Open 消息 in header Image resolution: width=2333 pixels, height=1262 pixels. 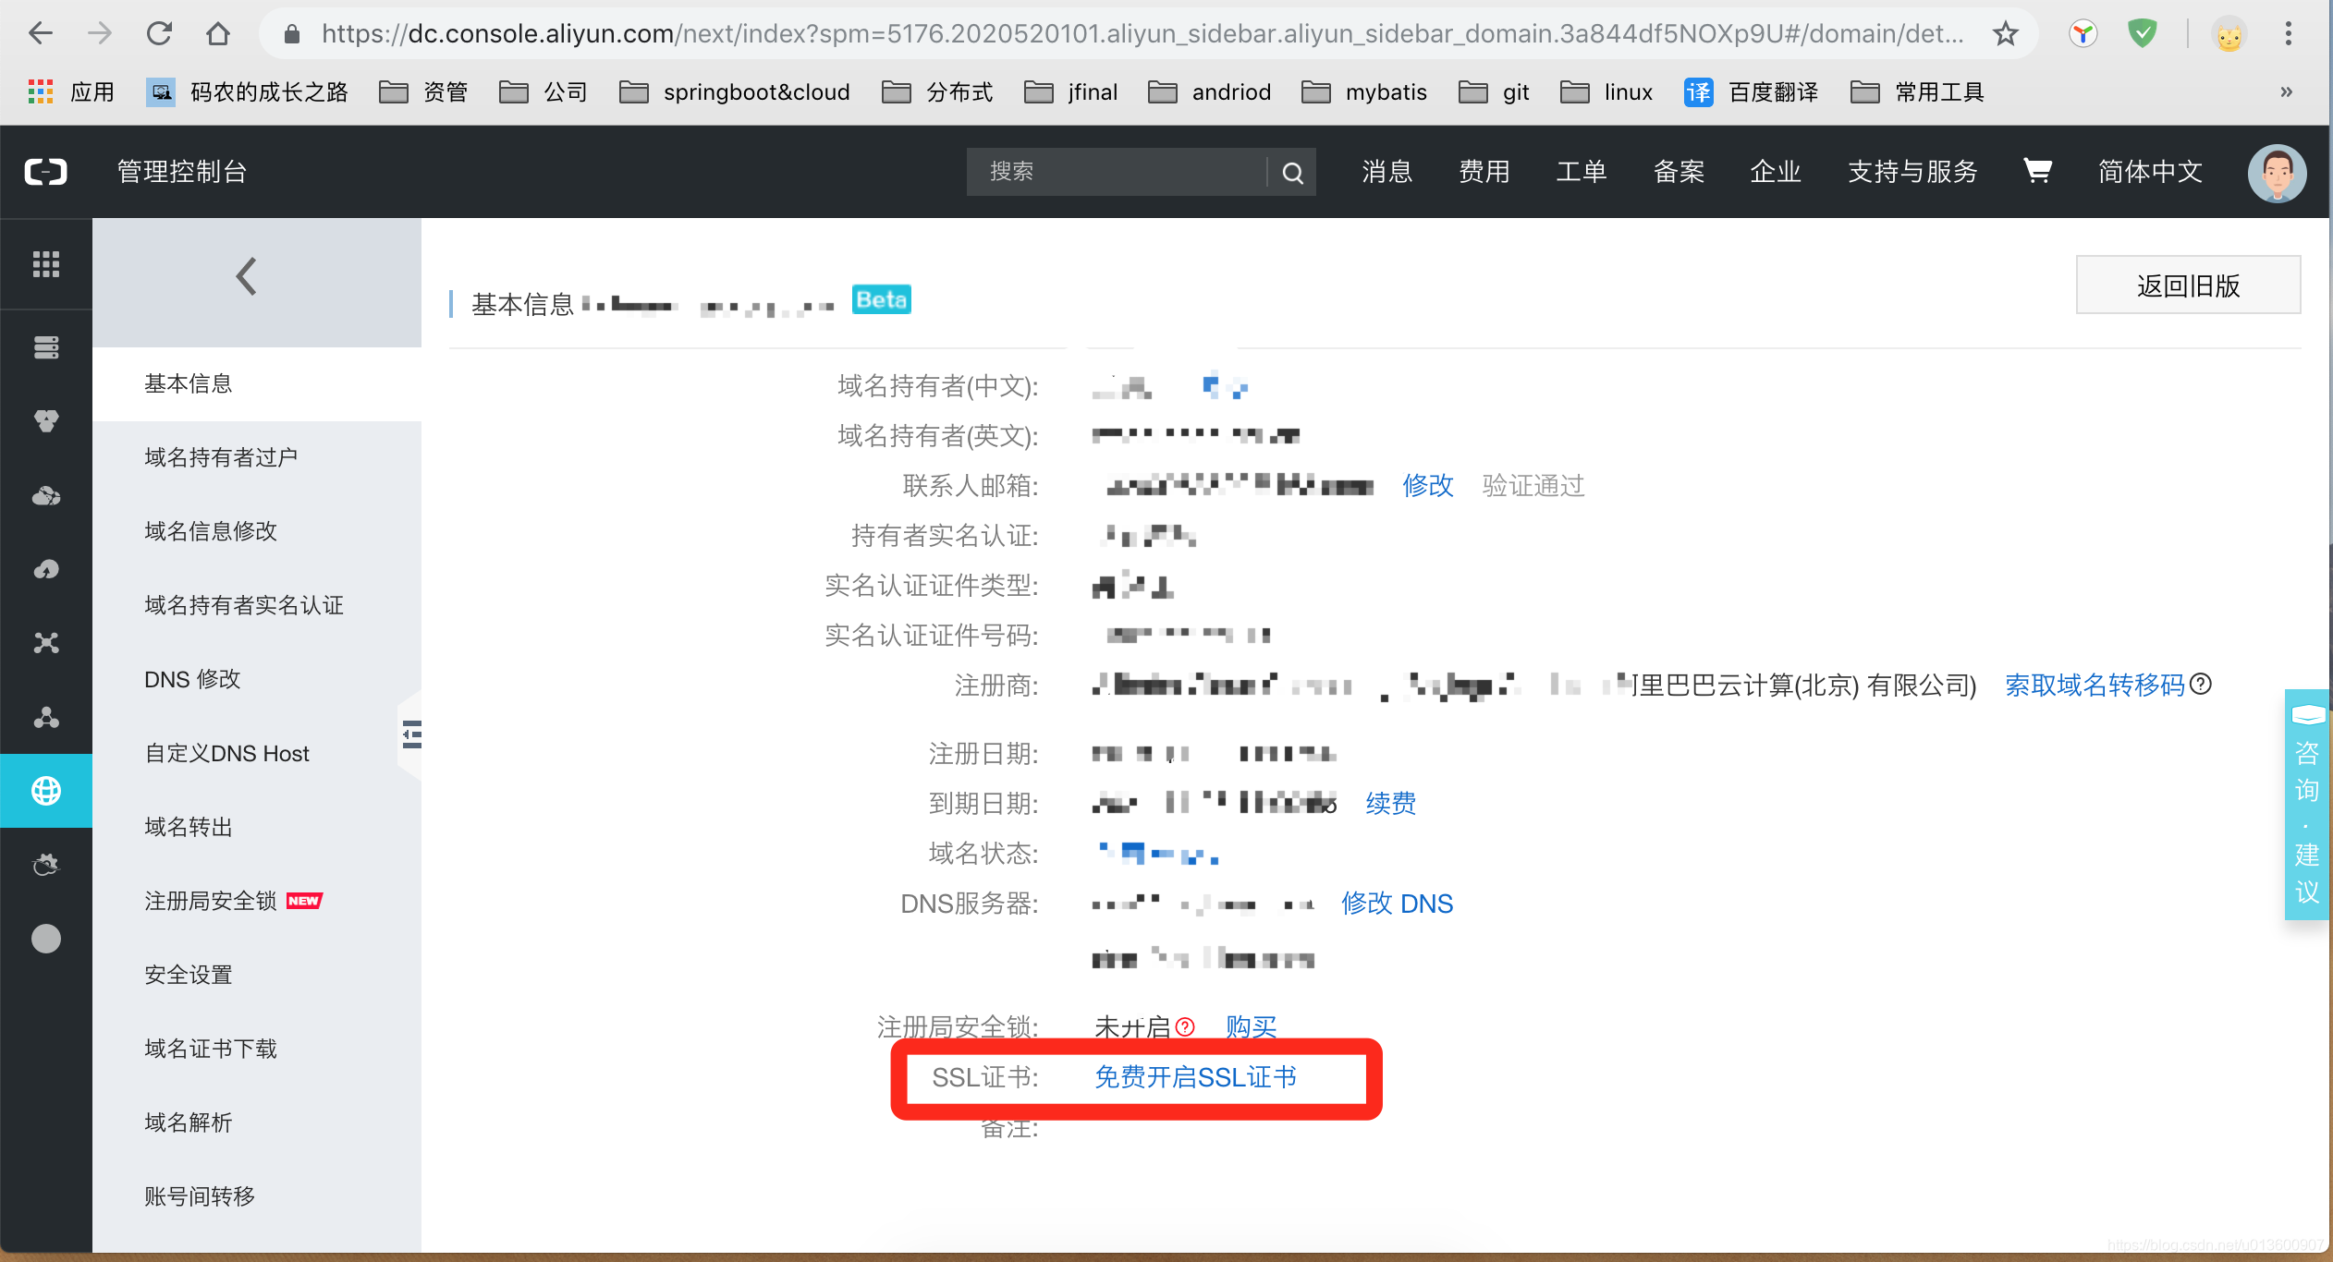pyautogui.click(x=1387, y=172)
